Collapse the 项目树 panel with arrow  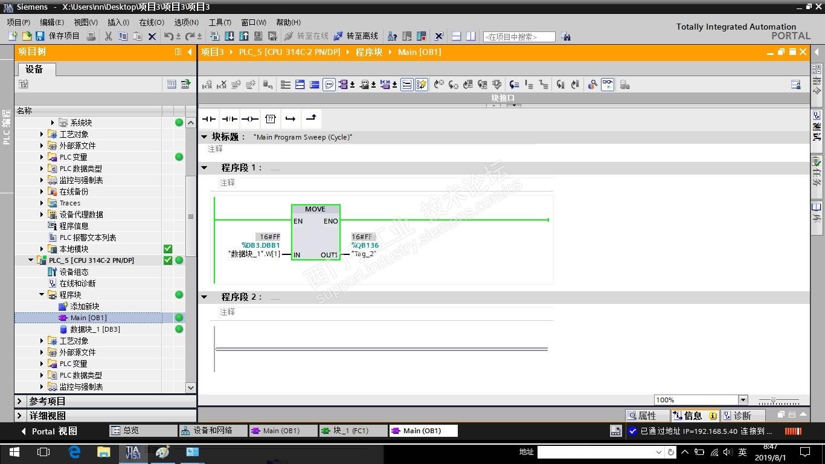[x=189, y=52]
